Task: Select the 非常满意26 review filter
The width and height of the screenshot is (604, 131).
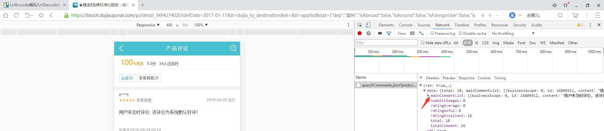Action: coord(149,78)
